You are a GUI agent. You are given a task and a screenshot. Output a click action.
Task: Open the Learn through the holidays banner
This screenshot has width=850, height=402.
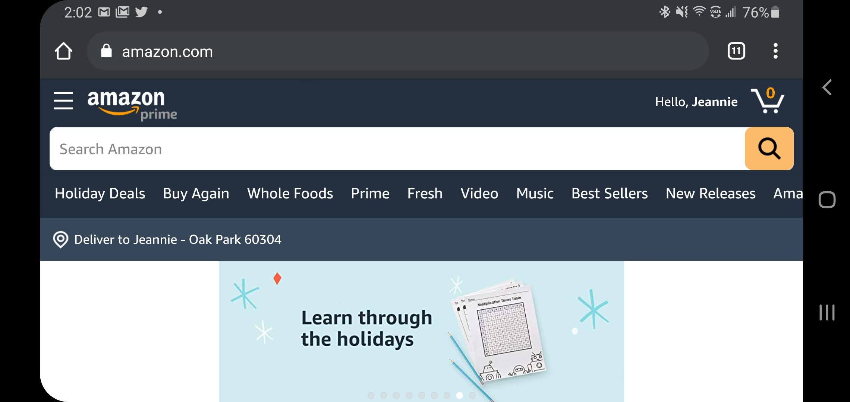[x=421, y=331]
